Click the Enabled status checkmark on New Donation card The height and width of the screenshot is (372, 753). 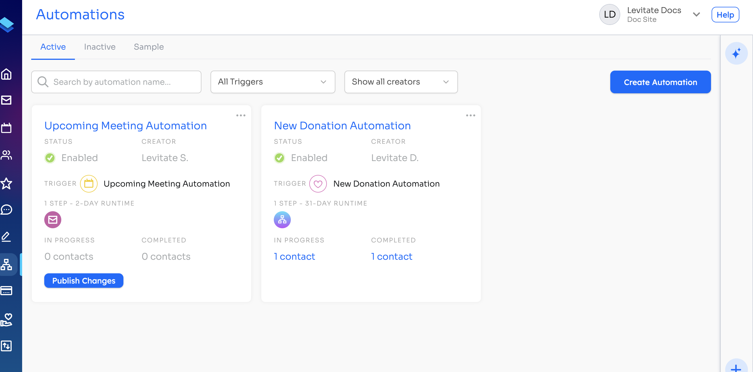tap(279, 158)
